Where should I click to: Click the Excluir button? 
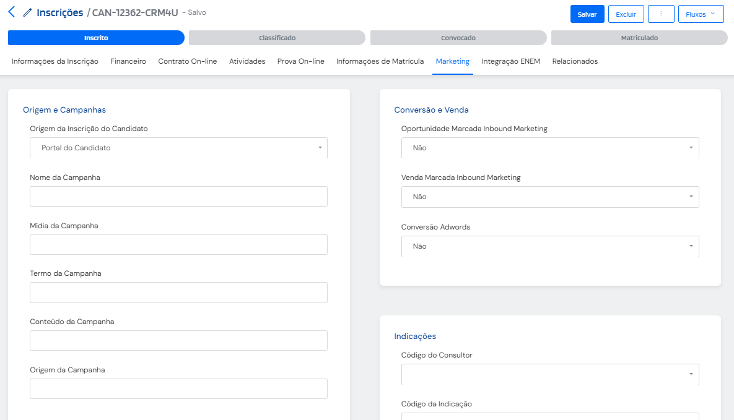coord(626,14)
